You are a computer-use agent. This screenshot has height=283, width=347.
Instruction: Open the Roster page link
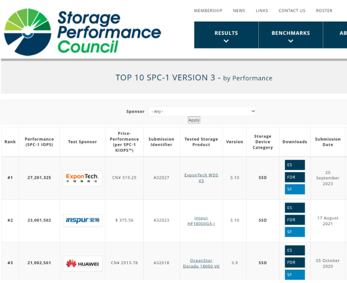pyautogui.click(x=324, y=10)
